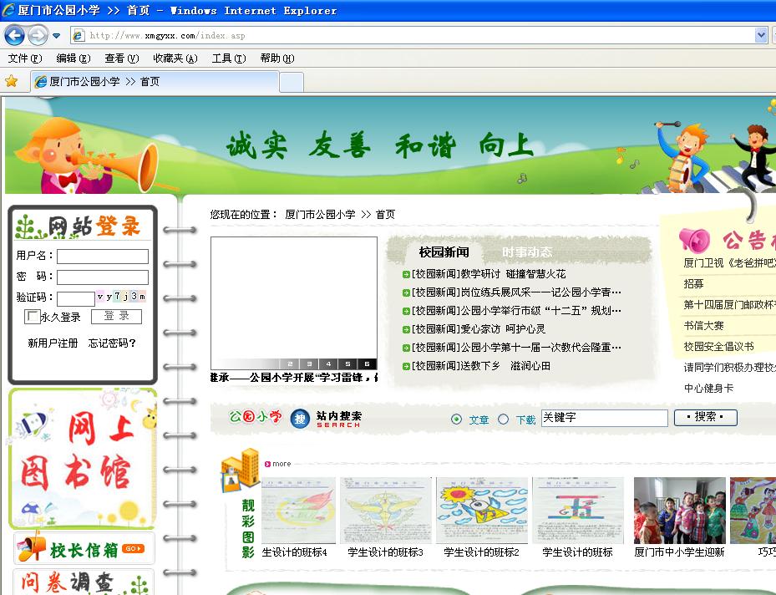
Task: Click the back navigation arrow in the browser
Action: 13,35
